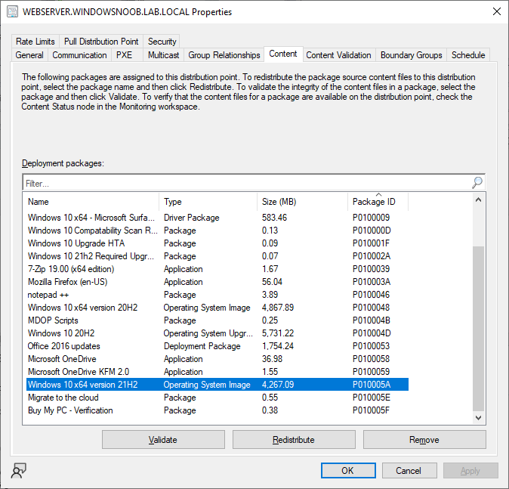Select the Content tab
Screen dimensions: 509x489
283,54
